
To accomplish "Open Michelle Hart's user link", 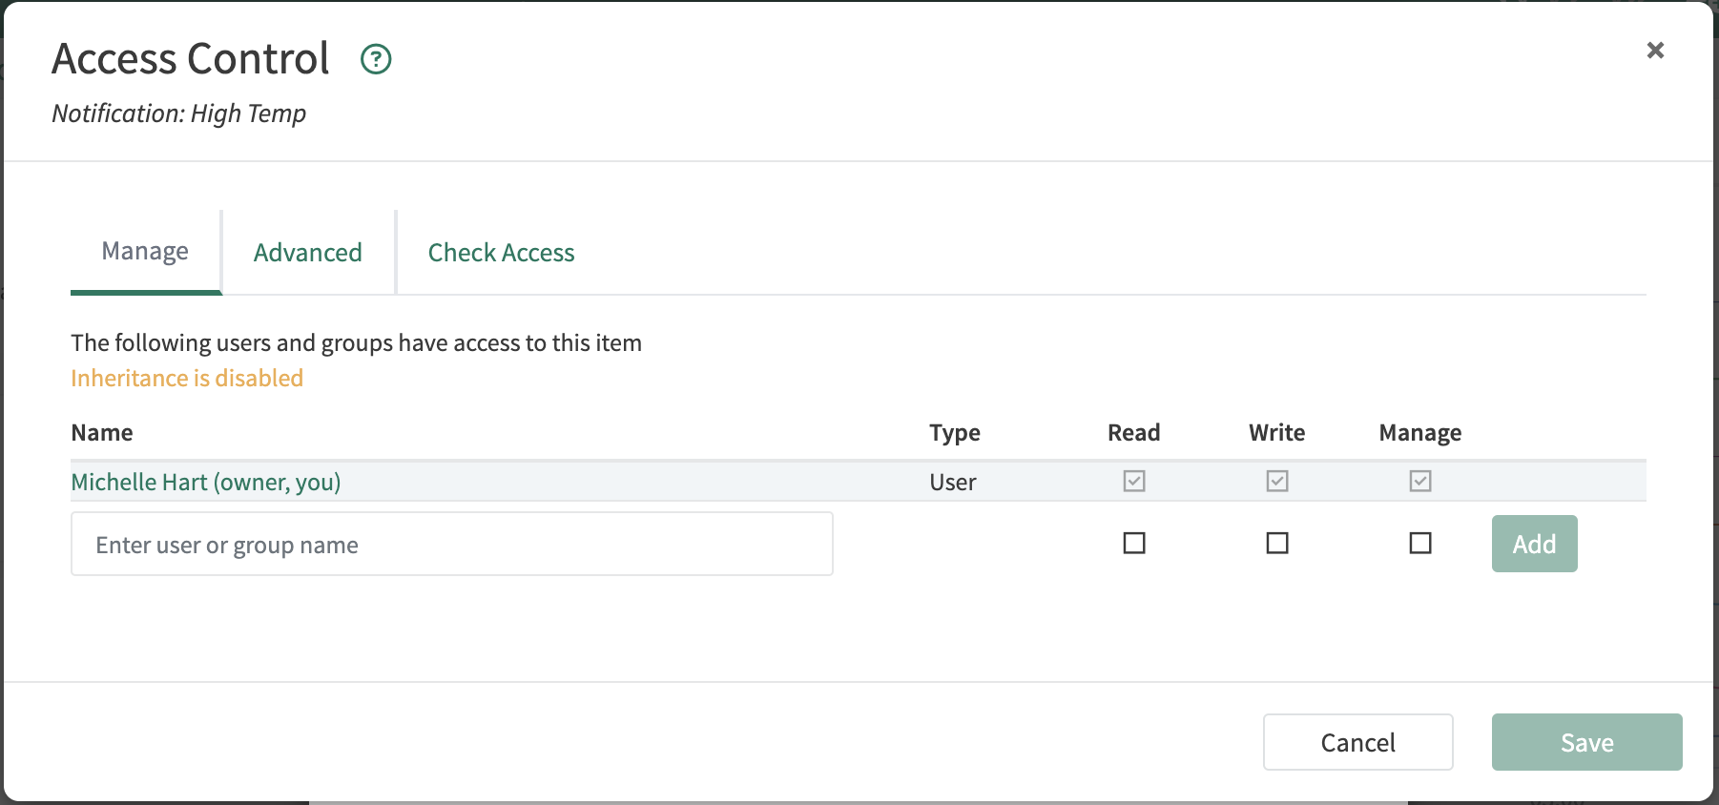I will pos(206,483).
